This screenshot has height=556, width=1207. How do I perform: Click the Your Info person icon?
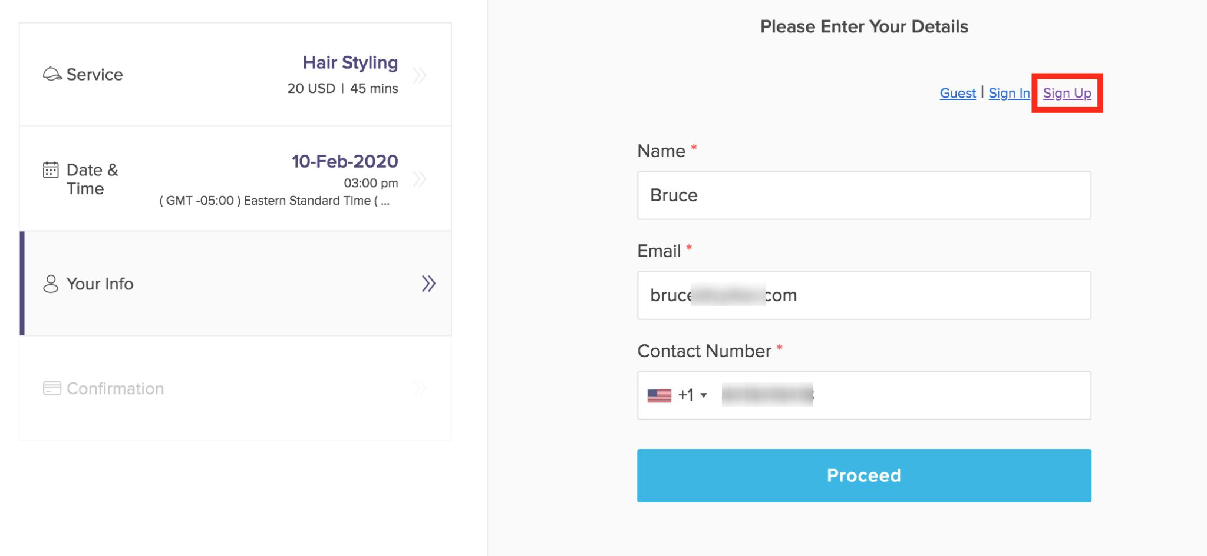[x=51, y=284]
